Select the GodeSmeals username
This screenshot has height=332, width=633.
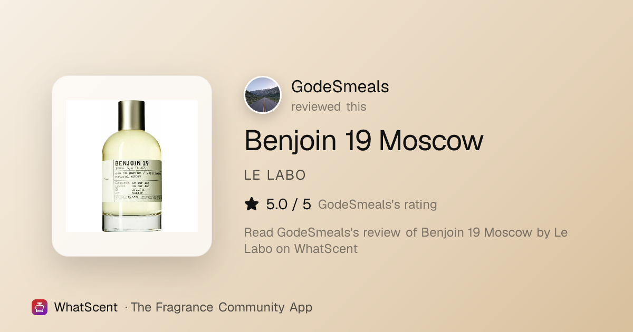[x=340, y=86]
